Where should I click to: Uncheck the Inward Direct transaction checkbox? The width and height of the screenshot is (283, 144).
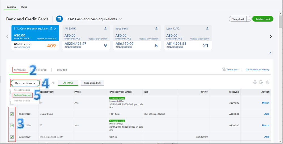tap(12, 114)
